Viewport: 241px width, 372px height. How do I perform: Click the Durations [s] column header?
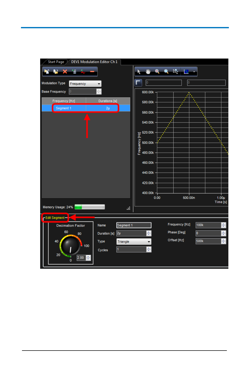[108, 101]
